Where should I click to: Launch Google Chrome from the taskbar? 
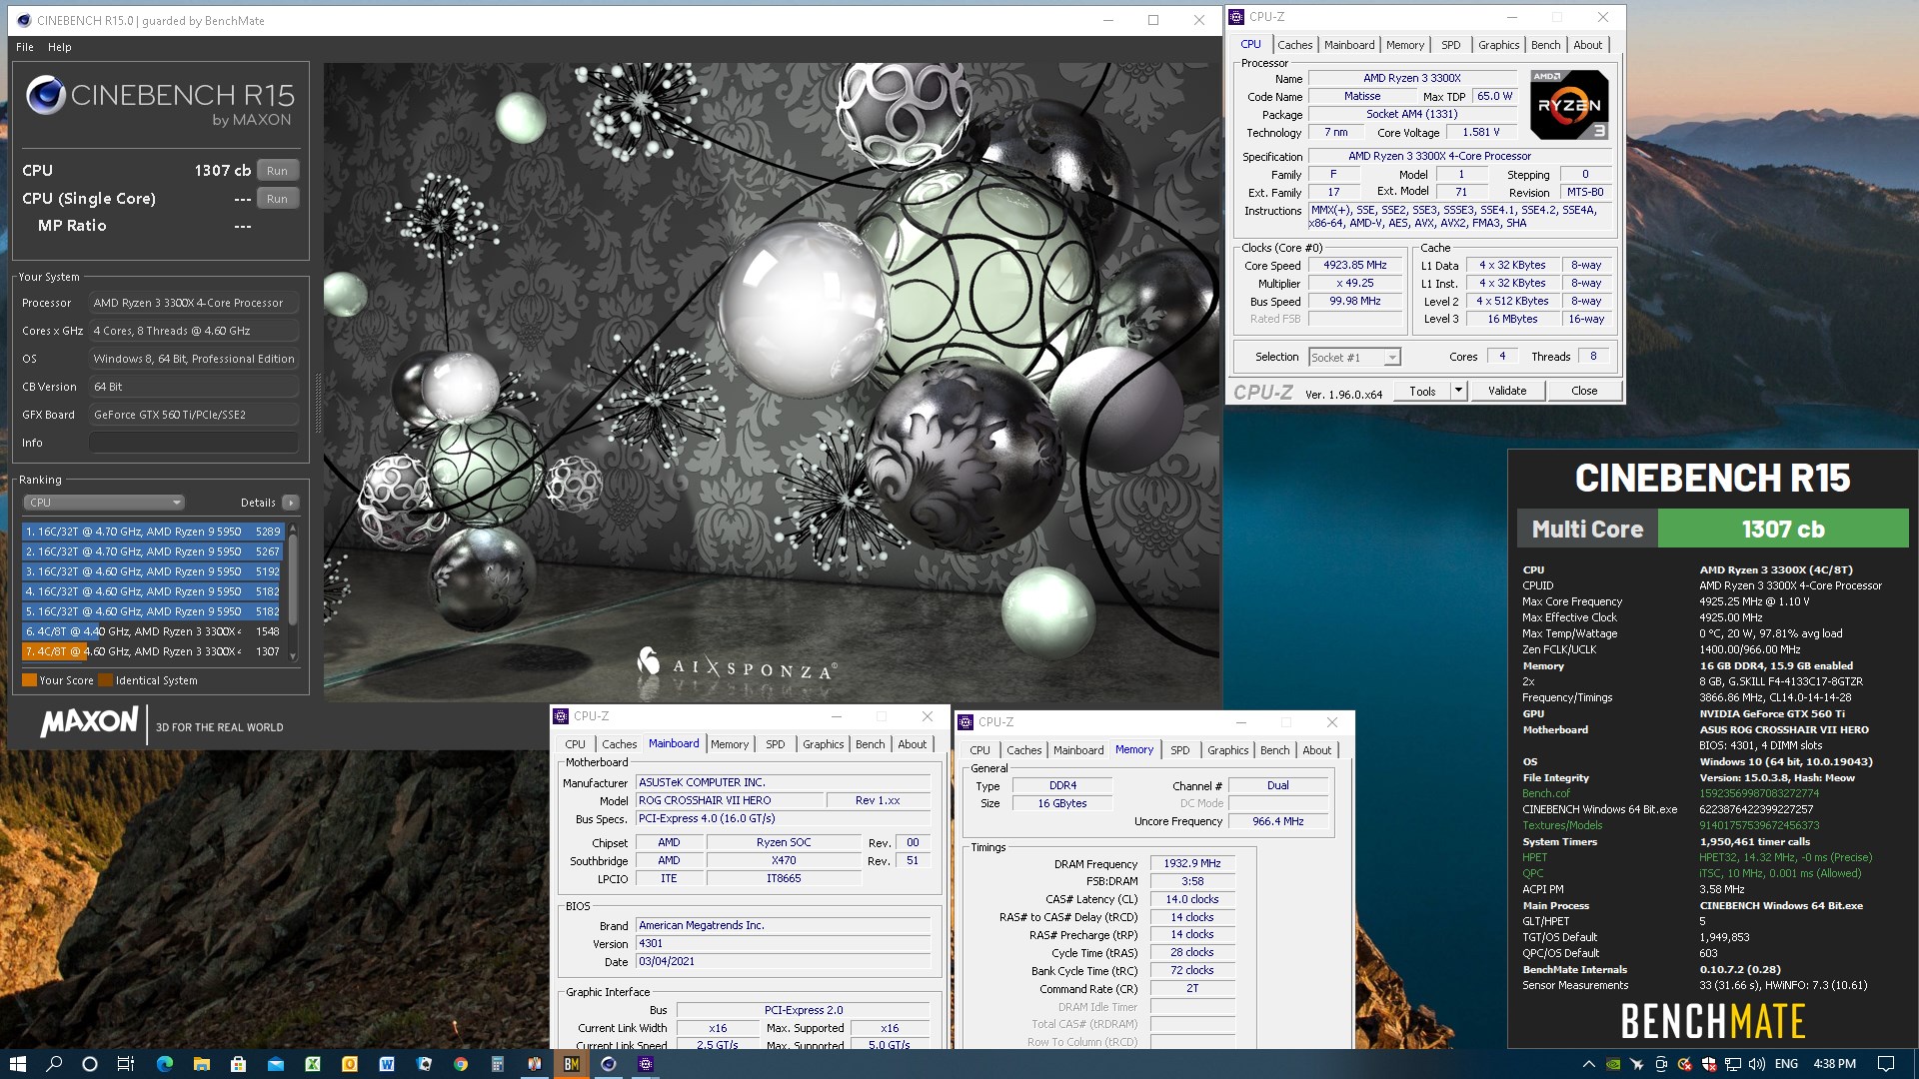(461, 1064)
